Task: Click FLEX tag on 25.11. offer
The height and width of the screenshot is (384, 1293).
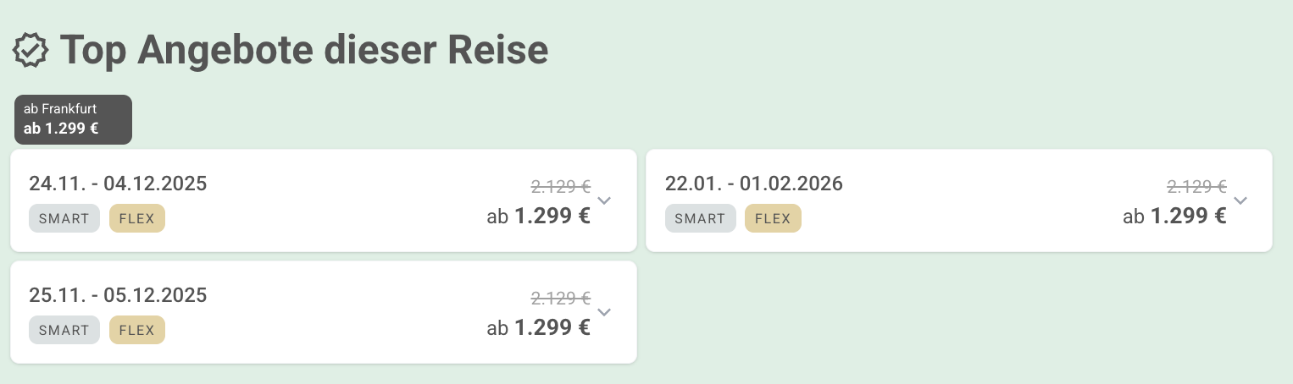Action: [x=137, y=330]
